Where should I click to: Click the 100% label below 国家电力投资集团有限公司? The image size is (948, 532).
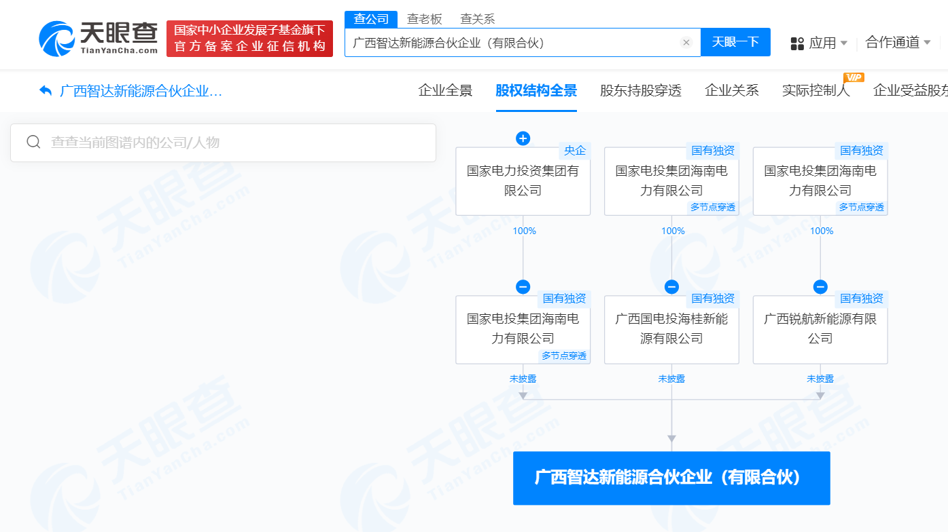tap(524, 231)
